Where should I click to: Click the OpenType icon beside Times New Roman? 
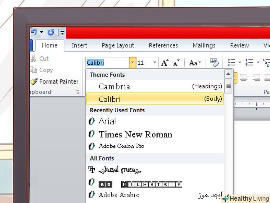click(92, 134)
